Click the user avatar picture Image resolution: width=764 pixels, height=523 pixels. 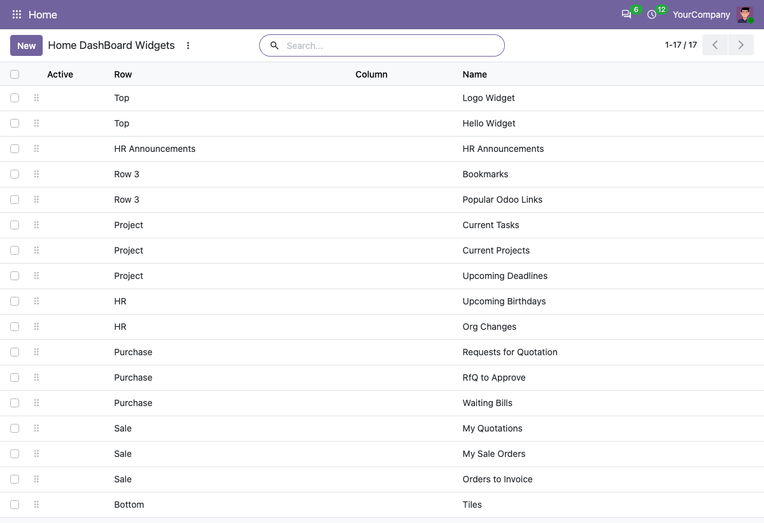745,15
